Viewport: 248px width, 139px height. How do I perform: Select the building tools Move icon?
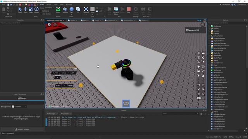(199, 53)
